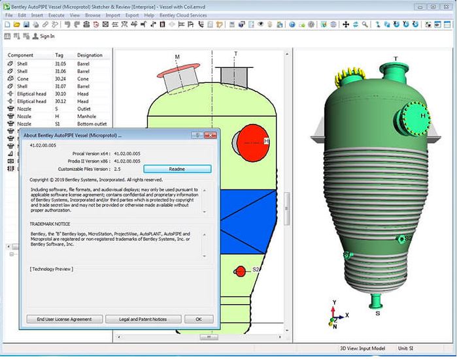Open the Insert menu
Viewport: 457px width, 359px height.
(x=37, y=15)
